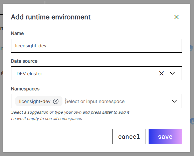Click the save button
The height and width of the screenshot is (156, 194).
click(x=165, y=136)
